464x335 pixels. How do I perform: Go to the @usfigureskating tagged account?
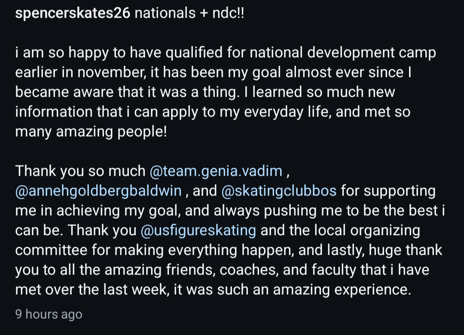pos(198,230)
